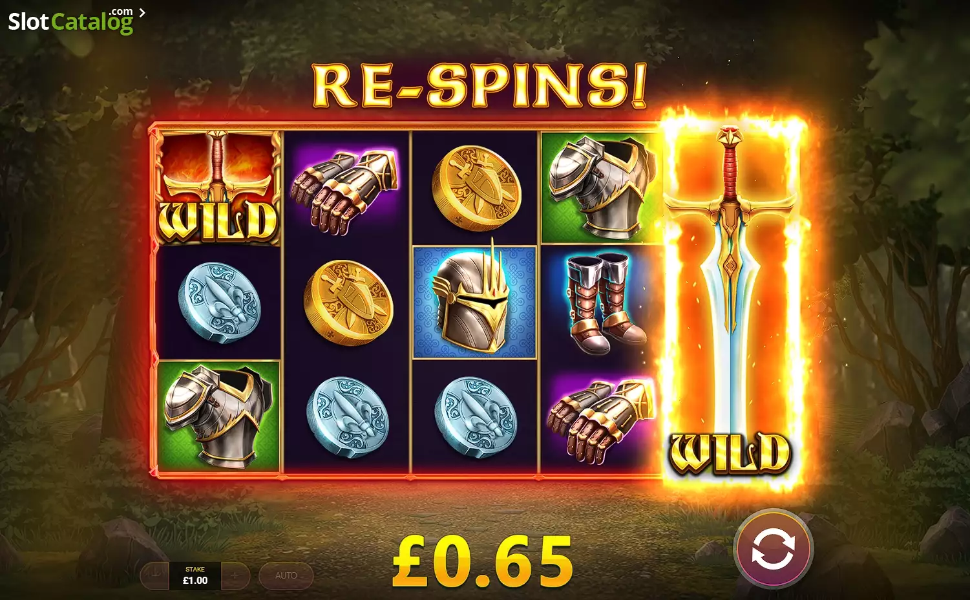
Task: Select the gauntlets symbol on the top row
Action: point(346,188)
